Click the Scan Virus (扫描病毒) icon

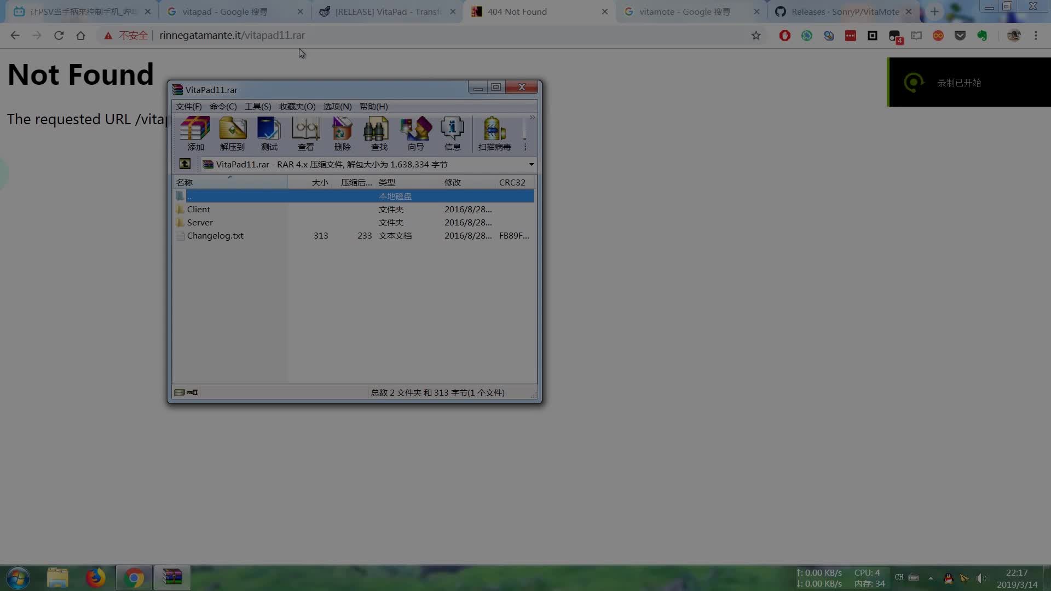click(x=494, y=134)
